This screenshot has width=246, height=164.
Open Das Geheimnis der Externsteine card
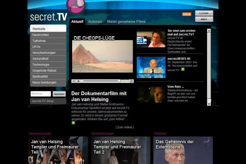(183, 150)
